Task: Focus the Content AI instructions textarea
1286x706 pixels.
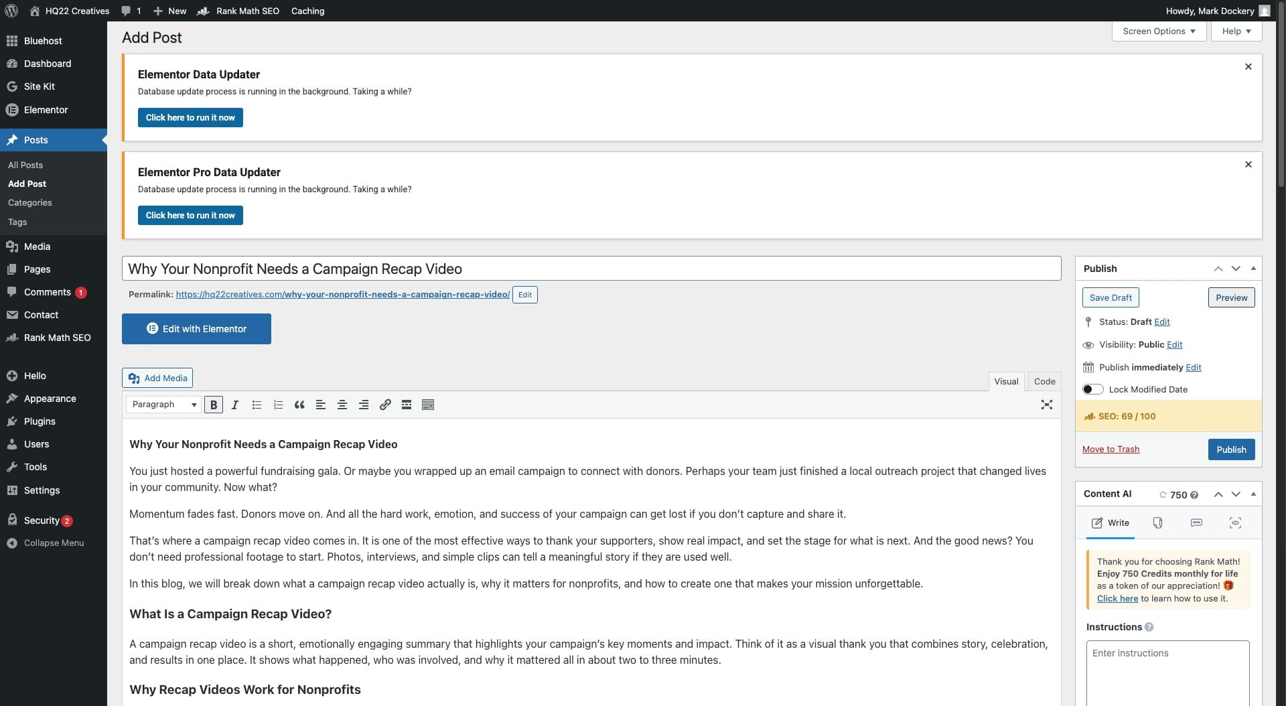Action: coord(1167,673)
